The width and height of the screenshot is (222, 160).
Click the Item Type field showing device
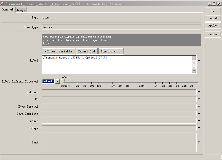pyautogui.click(x=121, y=27)
